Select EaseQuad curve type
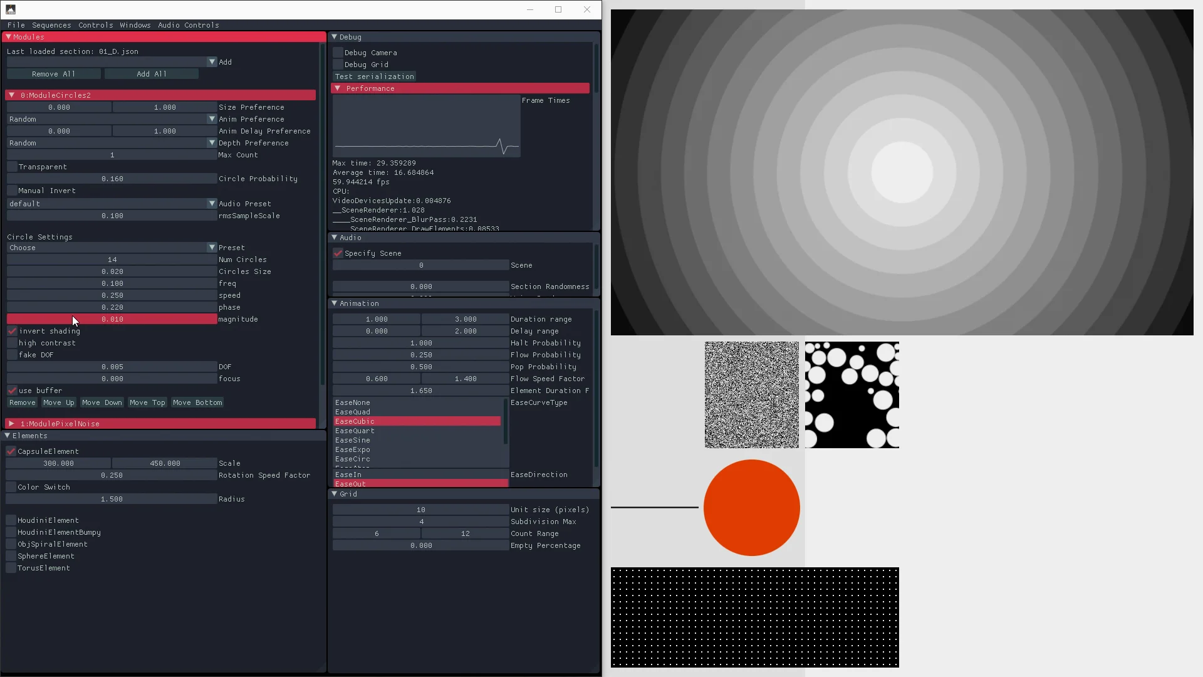1203x677 pixels. point(417,412)
